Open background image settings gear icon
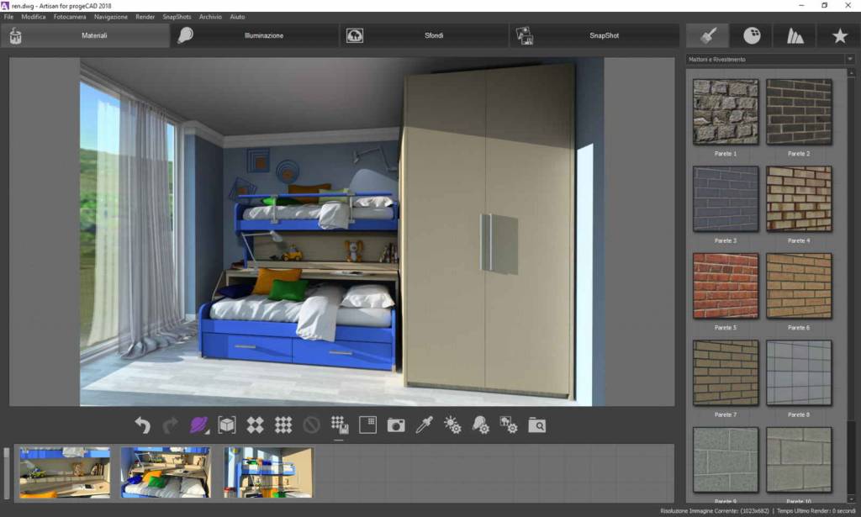This screenshot has width=861, height=517. pyautogui.click(x=509, y=425)
